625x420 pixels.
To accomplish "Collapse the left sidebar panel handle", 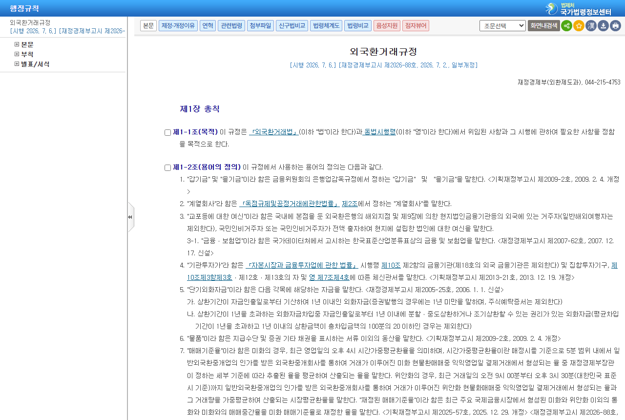I will click(130, 217).
